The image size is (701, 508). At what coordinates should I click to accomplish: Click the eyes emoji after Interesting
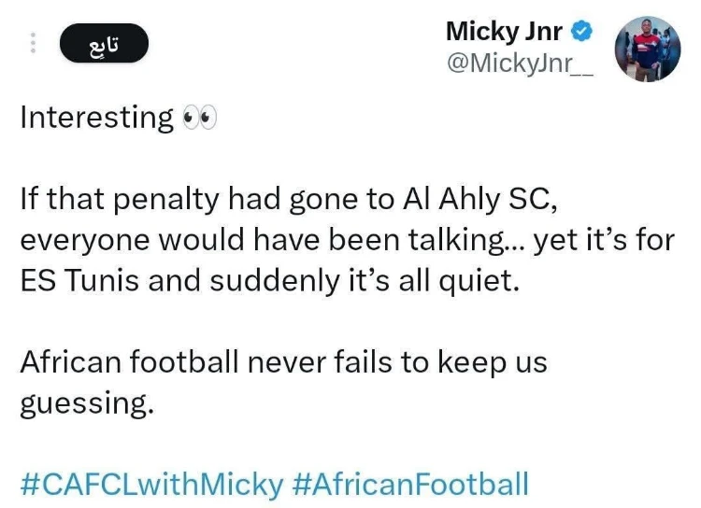pos(200,119)
